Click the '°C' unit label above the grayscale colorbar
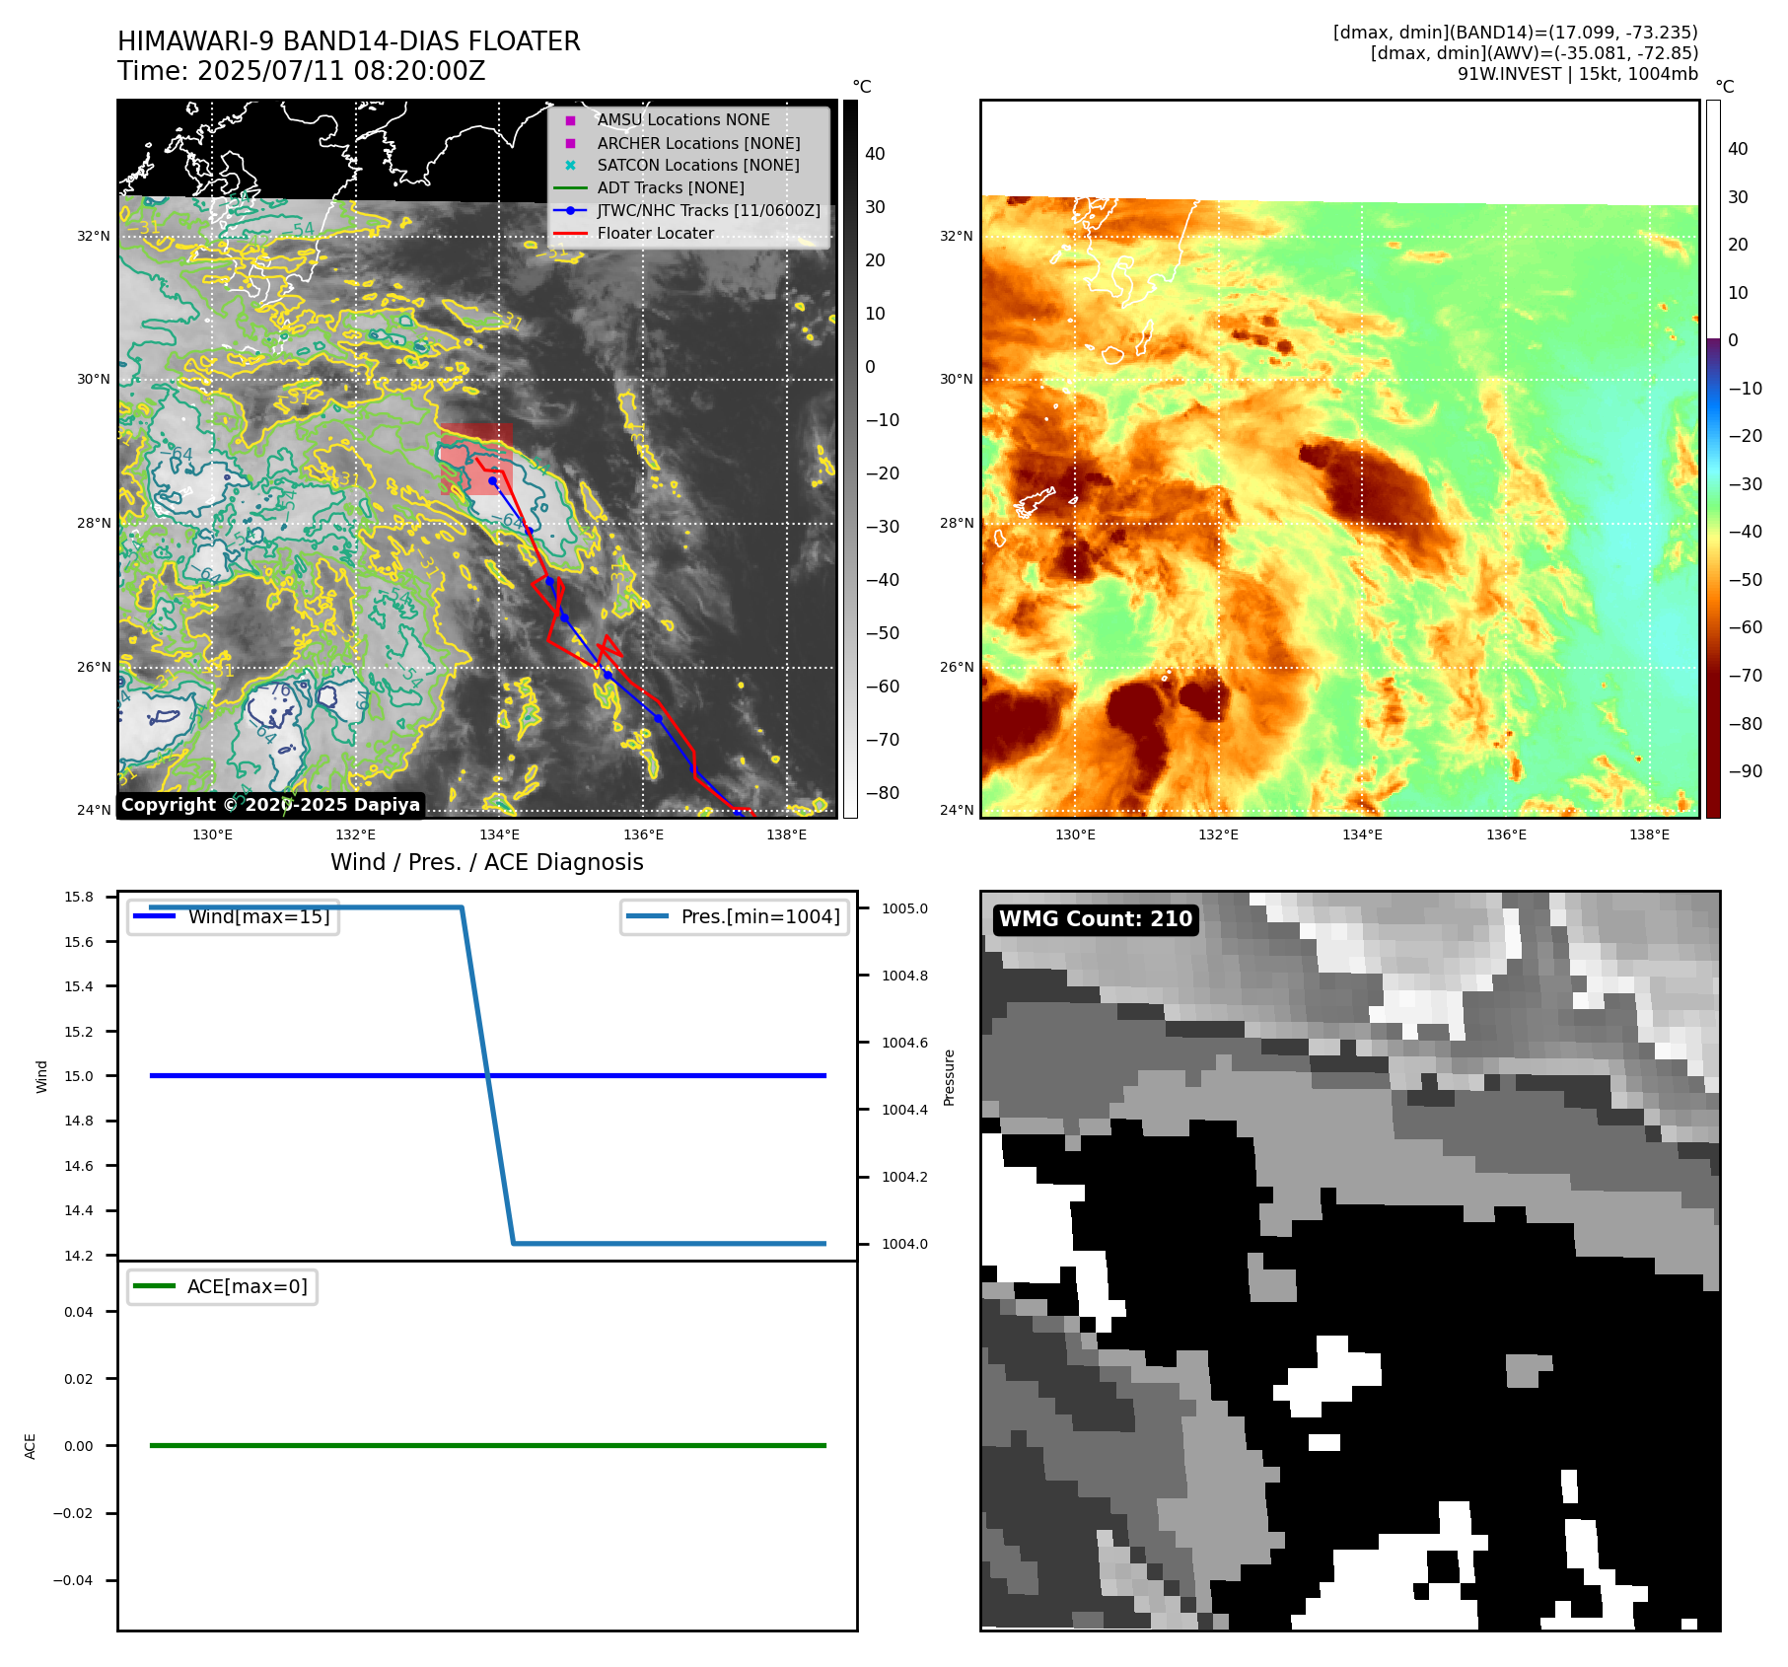Viewport: 1788px width, 1667px height. [862, 87]
